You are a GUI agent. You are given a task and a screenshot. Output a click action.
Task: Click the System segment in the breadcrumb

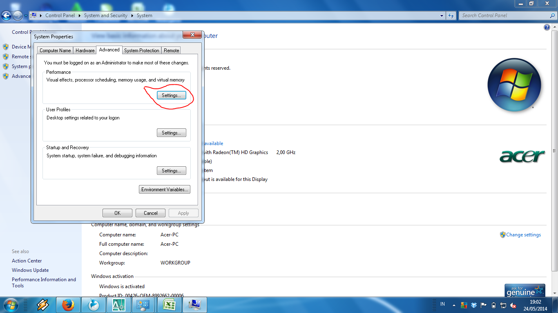[145, 15]
